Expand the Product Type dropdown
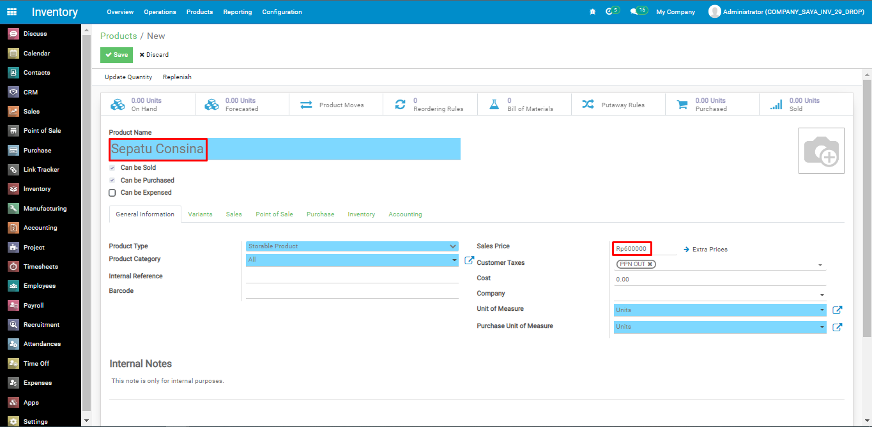The width and height of the screenshot is (872, 427). [x=351, y=246]
